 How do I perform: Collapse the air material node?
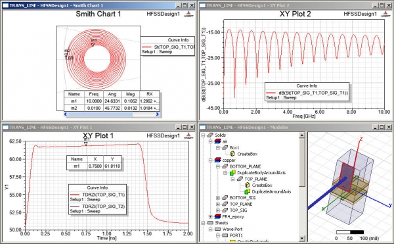(211, 141)
